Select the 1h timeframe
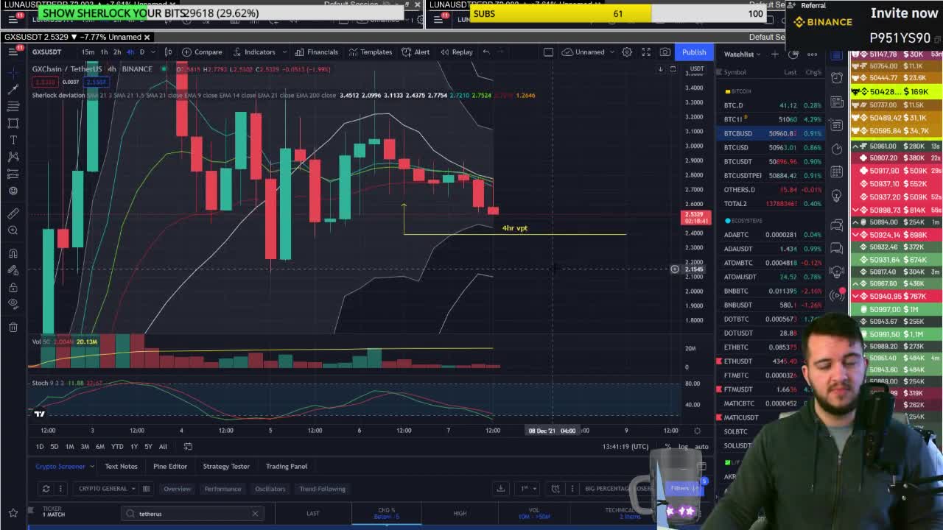The image size is (943, 530). click(x=104, y=52)
